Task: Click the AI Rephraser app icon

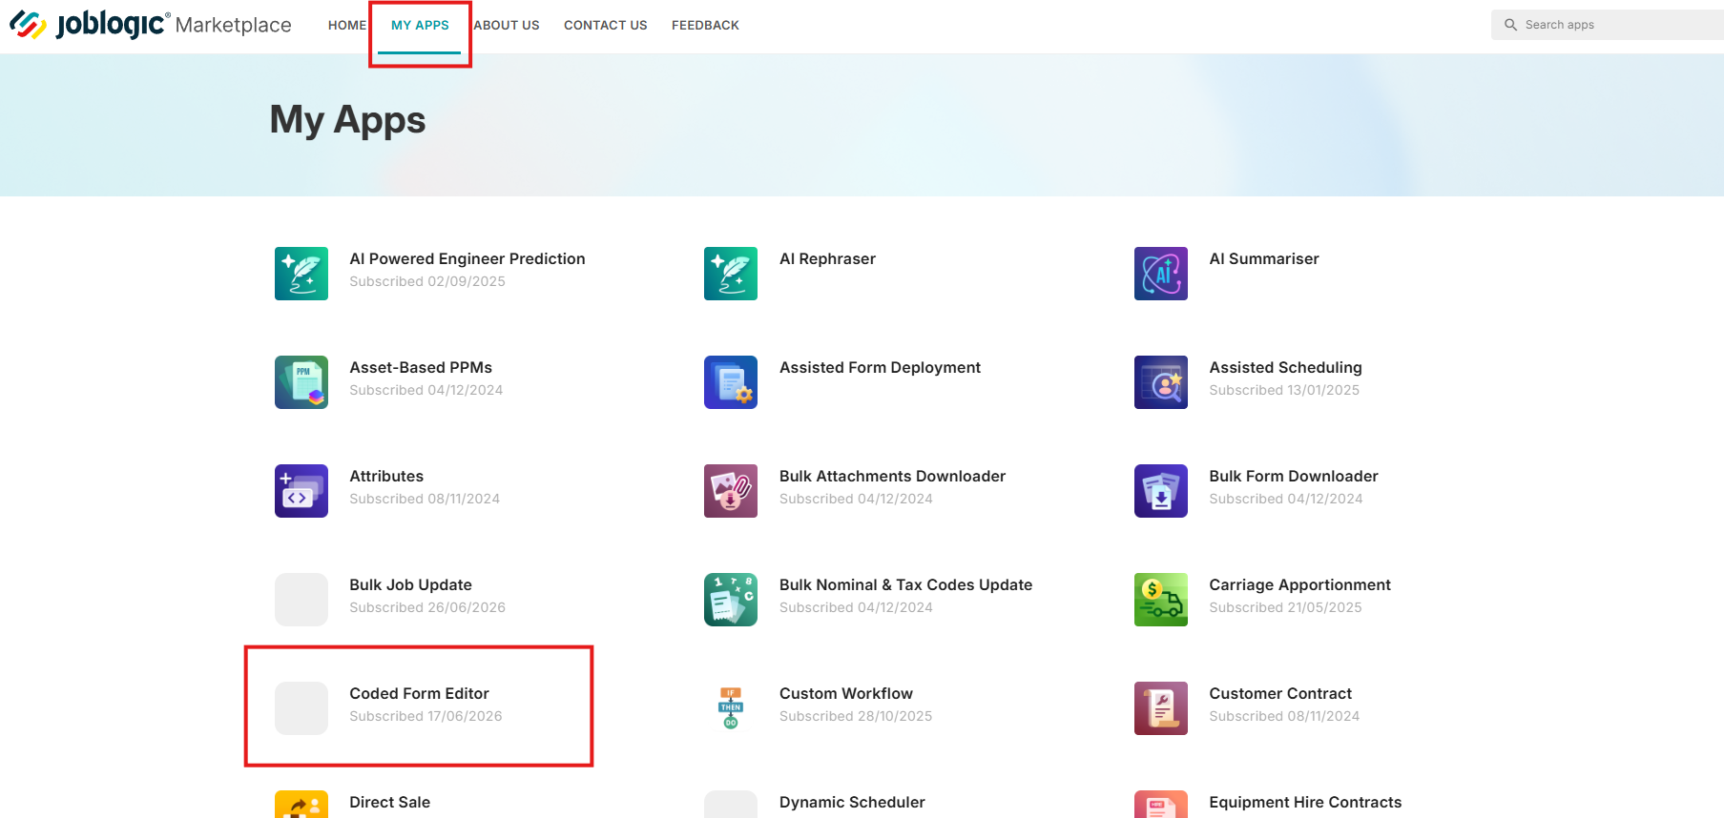Action: 731,274
